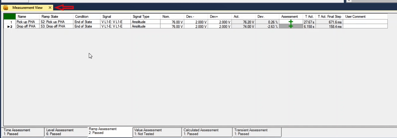Click the Measurement View tab icon

coord(6,8)
